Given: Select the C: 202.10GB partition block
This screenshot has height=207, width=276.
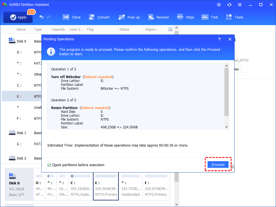Looking at the screenshot, I should (81, 186).
